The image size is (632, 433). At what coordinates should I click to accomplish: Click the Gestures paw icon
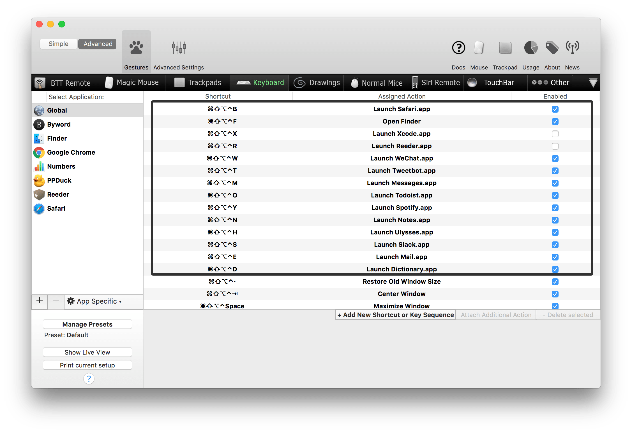(136, 48)
